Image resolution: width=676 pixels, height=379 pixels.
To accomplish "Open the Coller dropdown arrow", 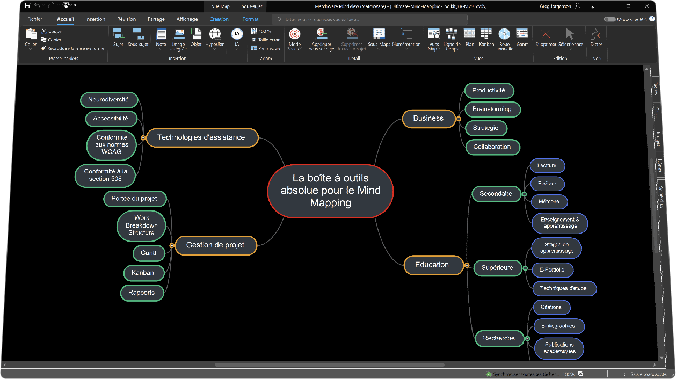I will point(31,49).
